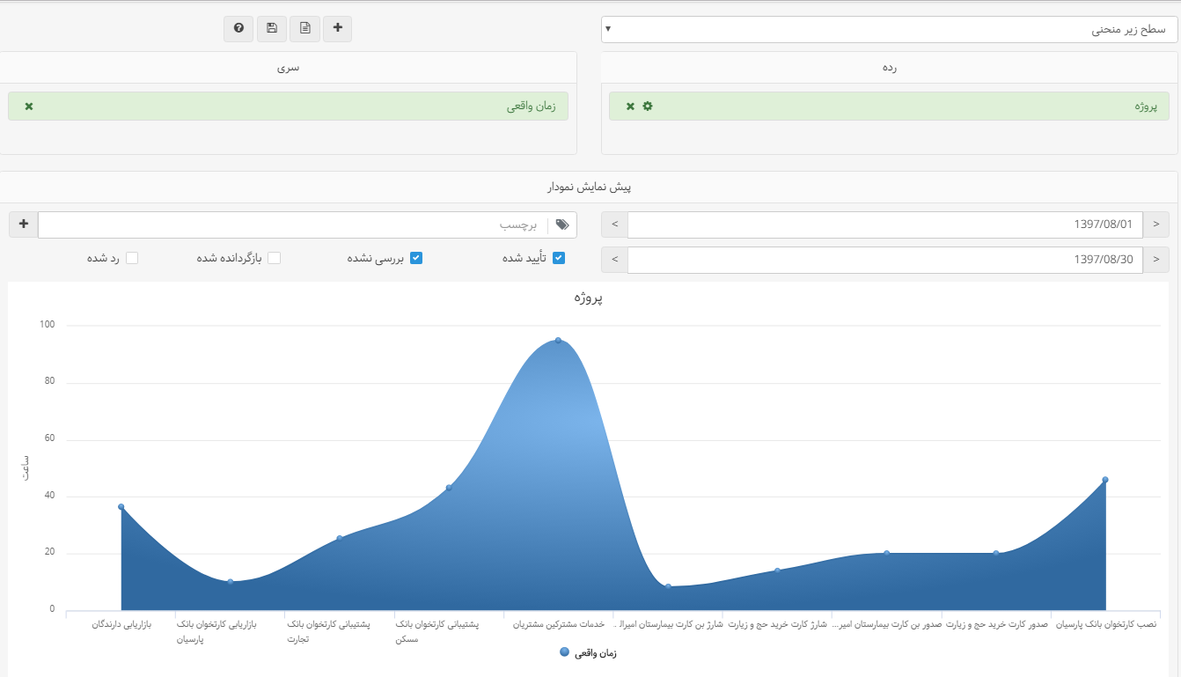
Task: Remove پروژه item with its X icon
Action: click(x=630, y=107)
